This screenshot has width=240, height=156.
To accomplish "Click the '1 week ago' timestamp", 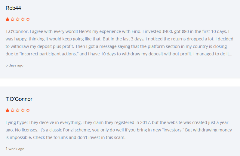I will click(15, 149).
